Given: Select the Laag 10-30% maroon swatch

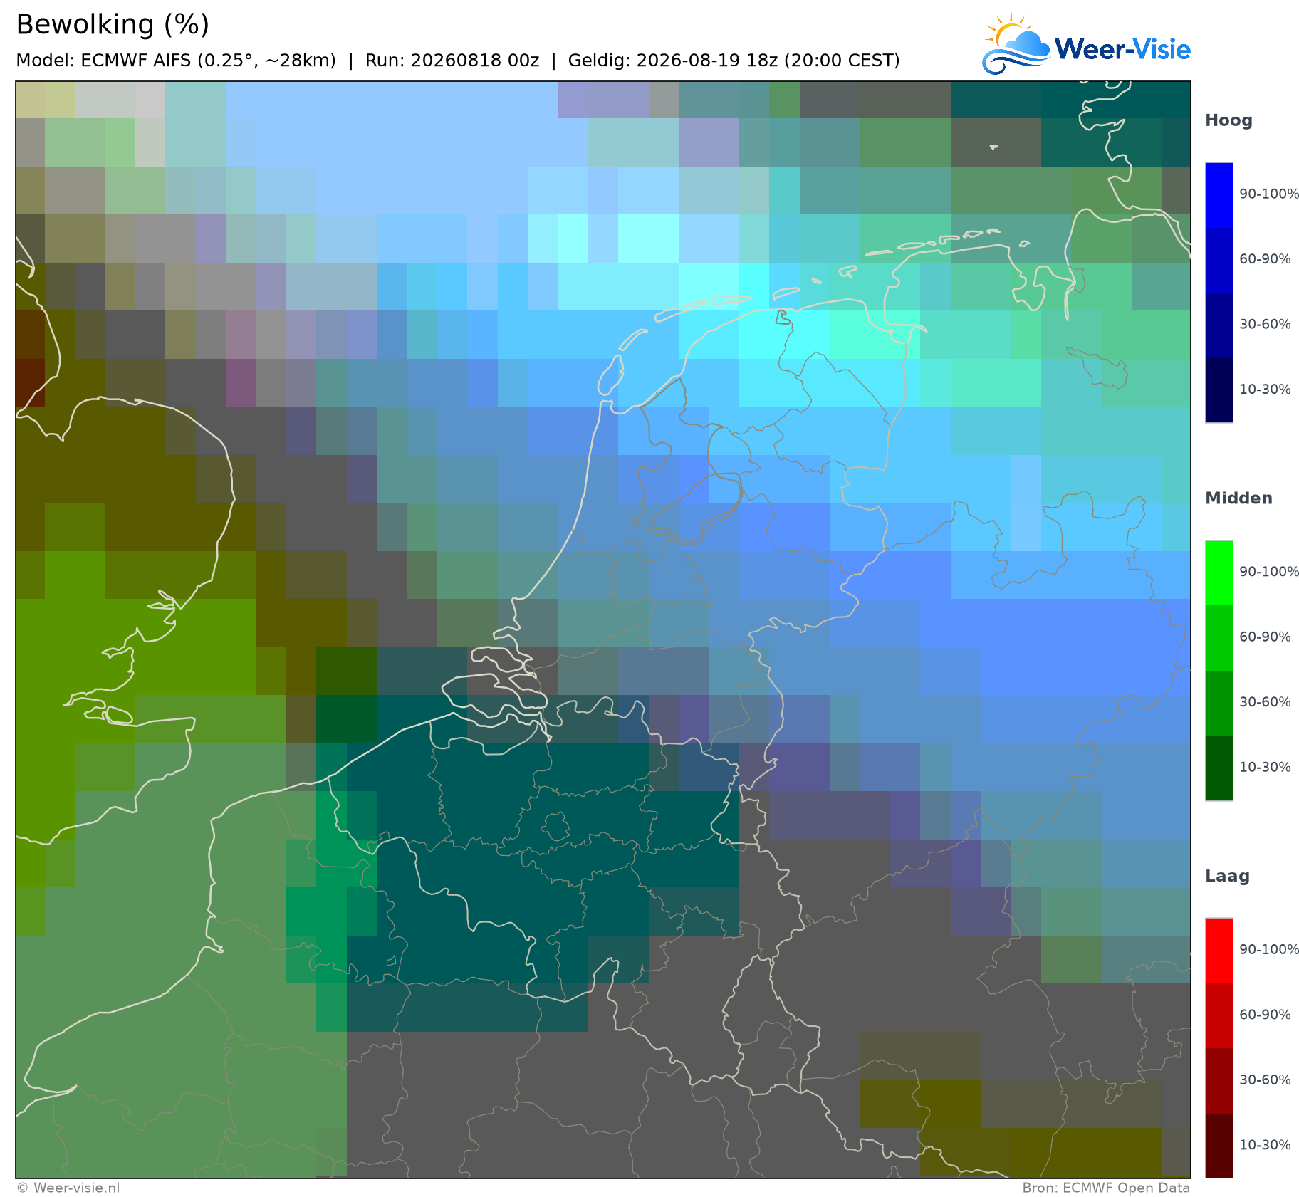Looking at the screenshot, I should coord(1219,1145).
